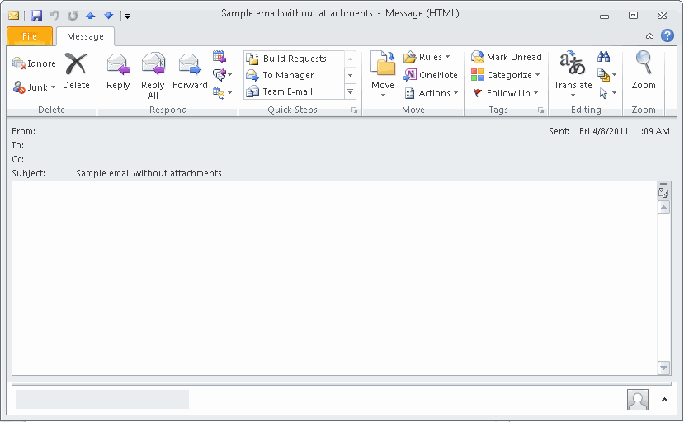
Task: Switch to the Message tab
Action: pos(85,36)
